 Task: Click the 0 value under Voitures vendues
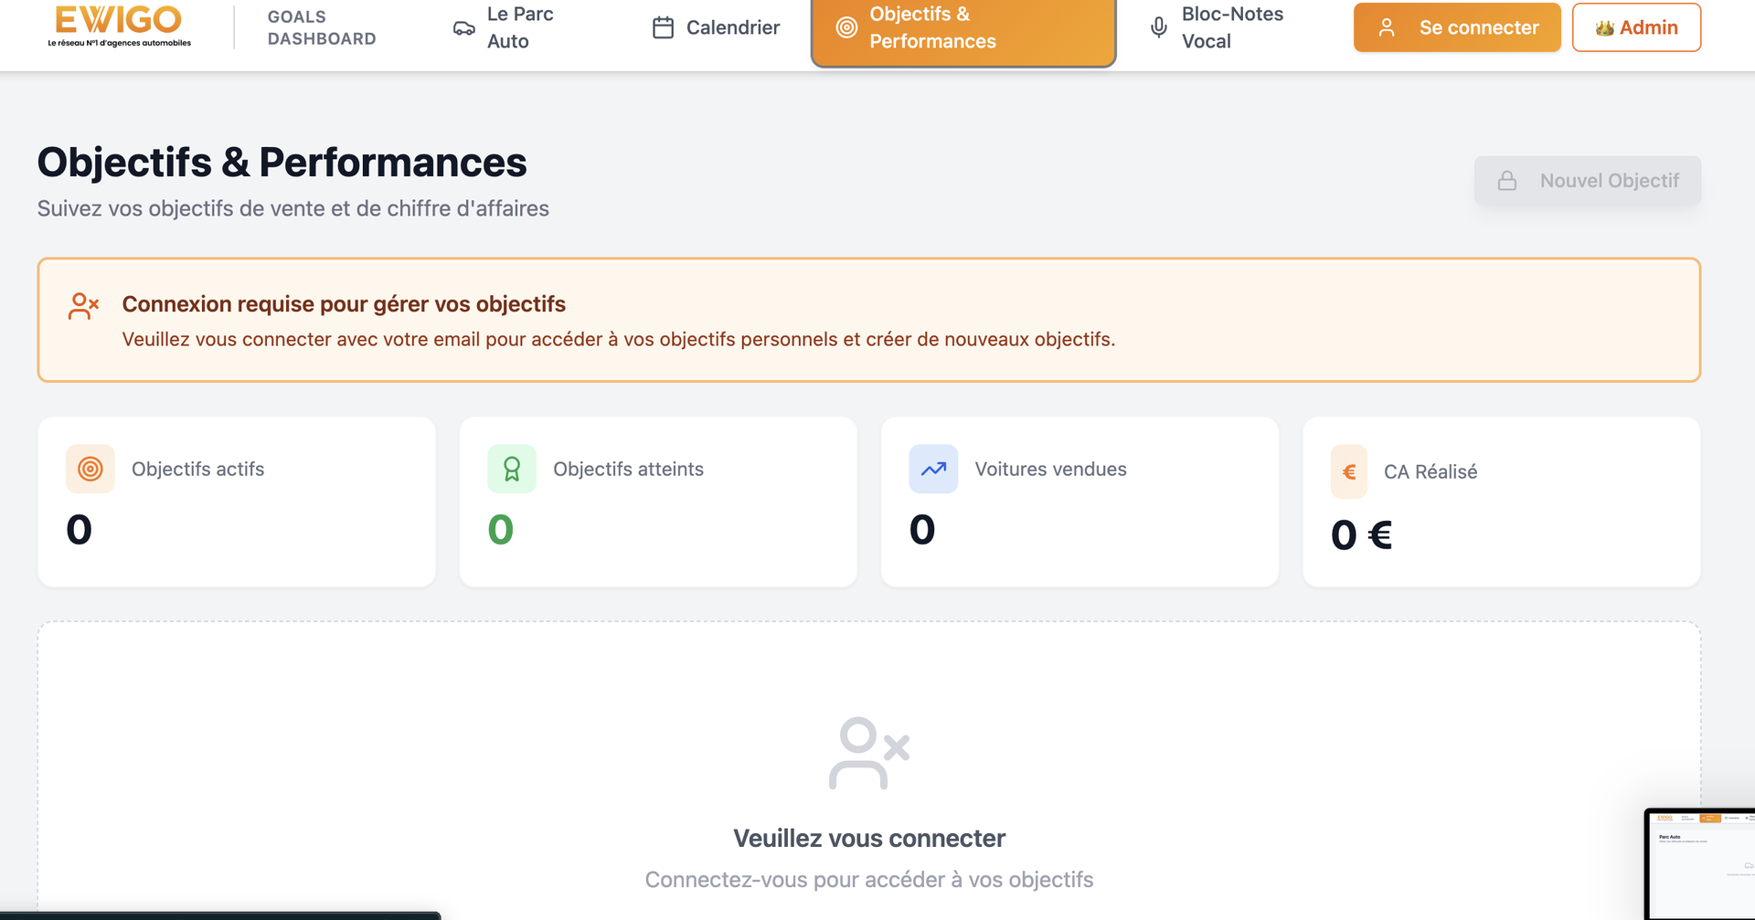pyautogui.click(x=922, y=530)
